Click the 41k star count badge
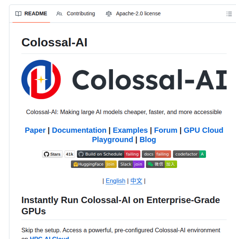 (69, 154)
